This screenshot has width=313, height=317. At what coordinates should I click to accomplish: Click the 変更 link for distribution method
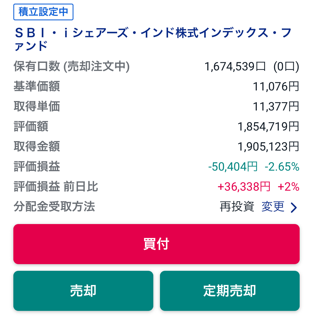[273, 207]
